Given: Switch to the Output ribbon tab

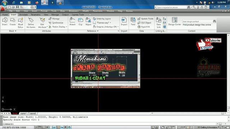Looking at the screenshot, I should point(65,15).
